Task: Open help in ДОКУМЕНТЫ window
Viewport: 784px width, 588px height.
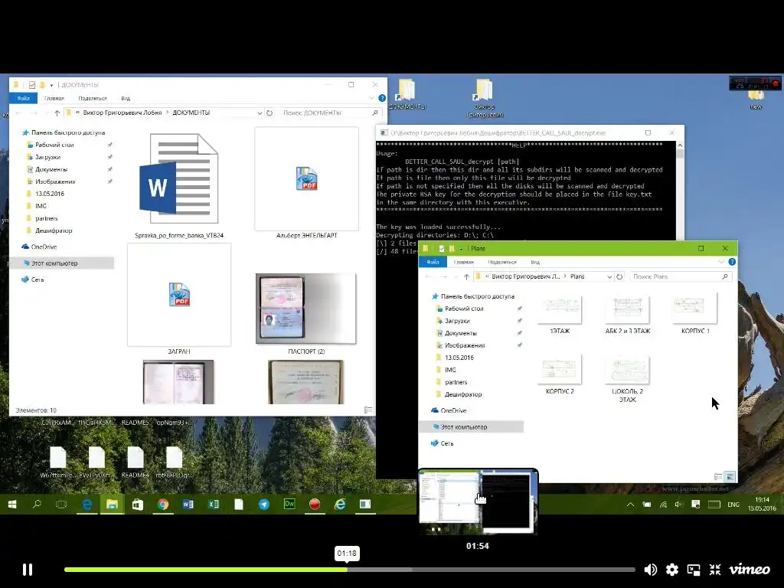Action: pos(382,98)
